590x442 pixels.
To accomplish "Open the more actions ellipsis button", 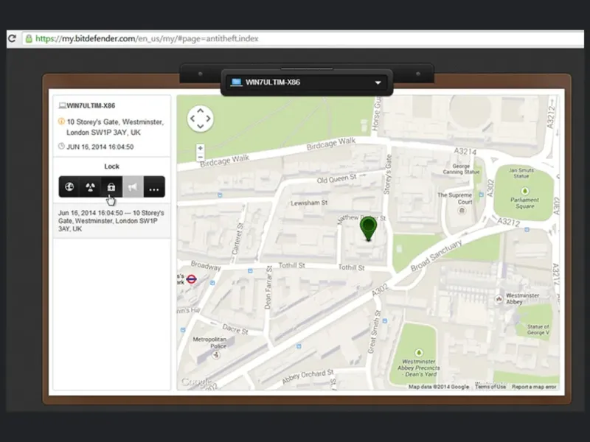I will pos(153,188).
